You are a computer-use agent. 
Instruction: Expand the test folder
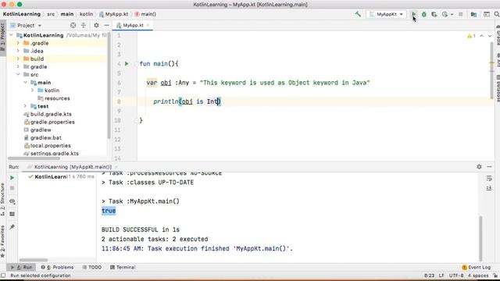[26, 106]
